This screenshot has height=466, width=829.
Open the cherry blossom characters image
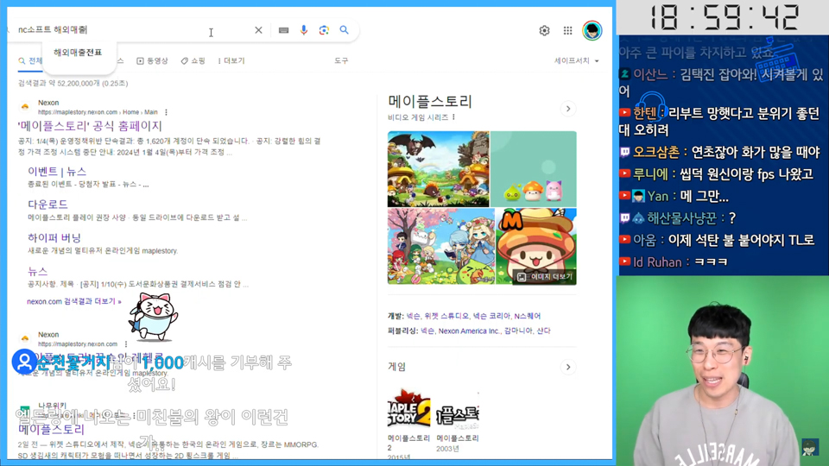click(441, 246)
